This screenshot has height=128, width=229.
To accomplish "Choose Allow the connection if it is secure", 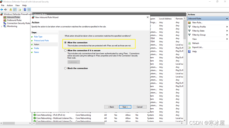I will point(65,50).
